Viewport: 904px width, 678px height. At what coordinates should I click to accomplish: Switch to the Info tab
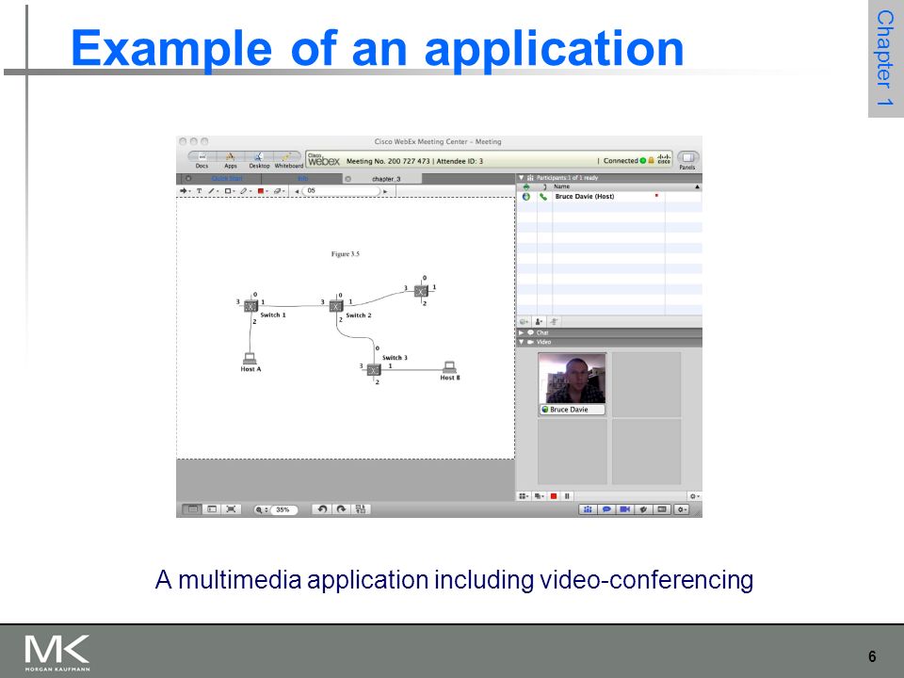coord(303,179)
